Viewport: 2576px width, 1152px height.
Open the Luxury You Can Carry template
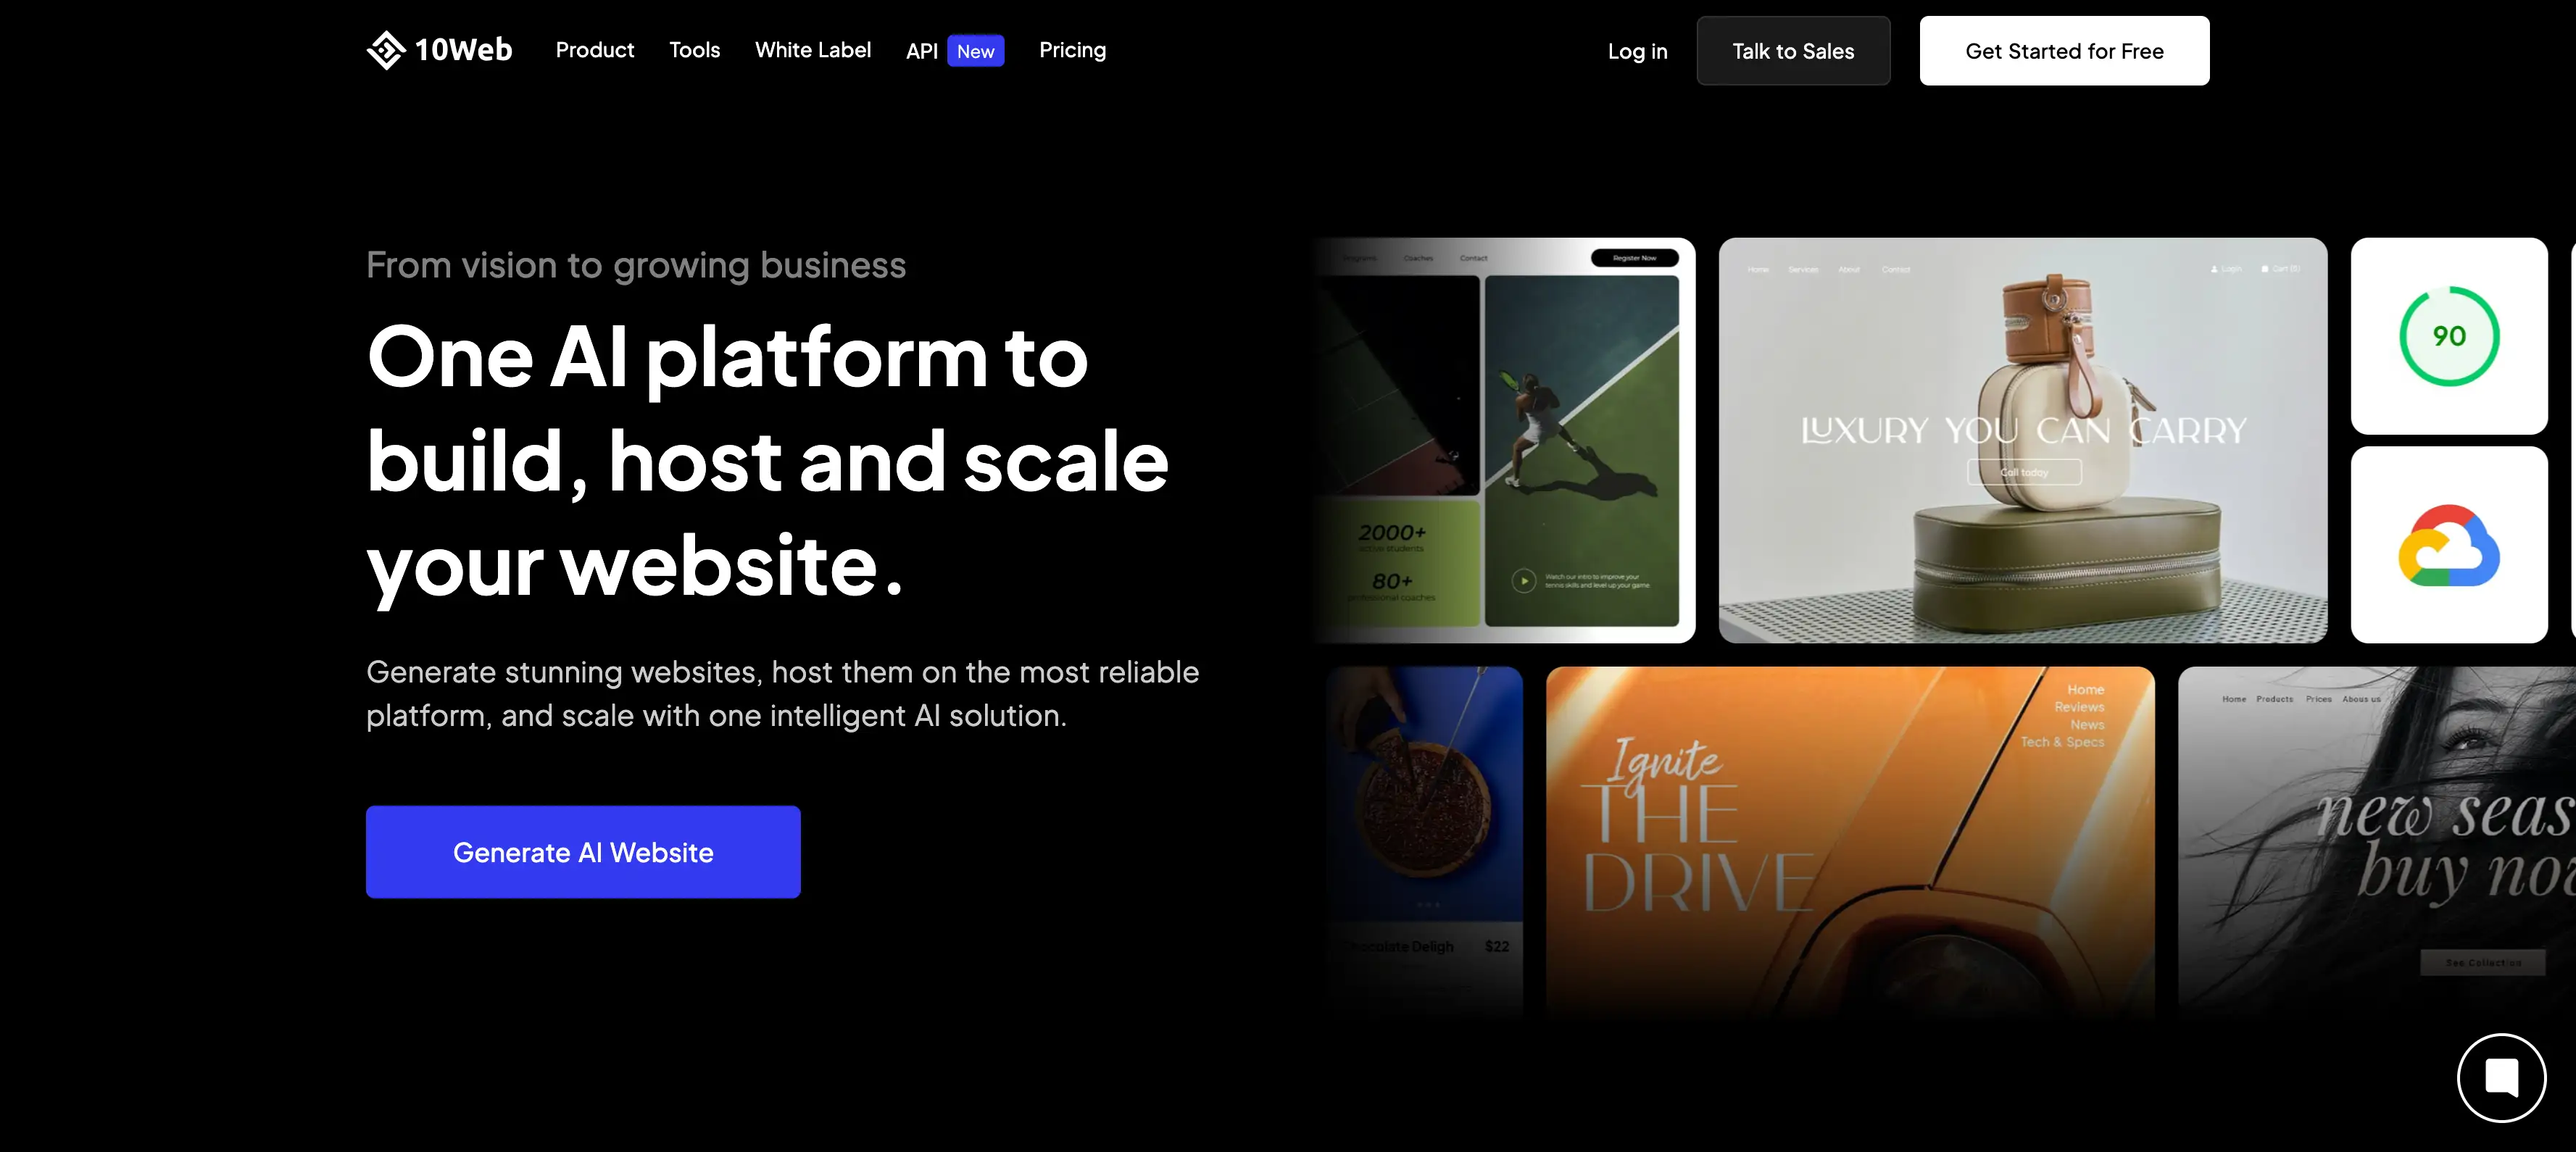point(2022,440)
